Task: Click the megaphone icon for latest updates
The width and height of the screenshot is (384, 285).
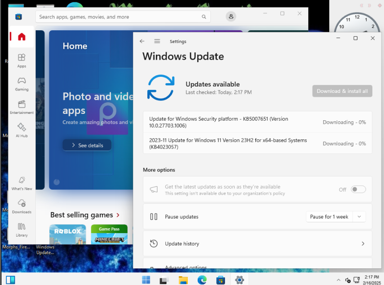Action: [x=154, y=189]
